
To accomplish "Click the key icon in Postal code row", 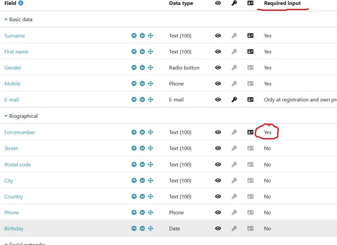I will point(234,165).
